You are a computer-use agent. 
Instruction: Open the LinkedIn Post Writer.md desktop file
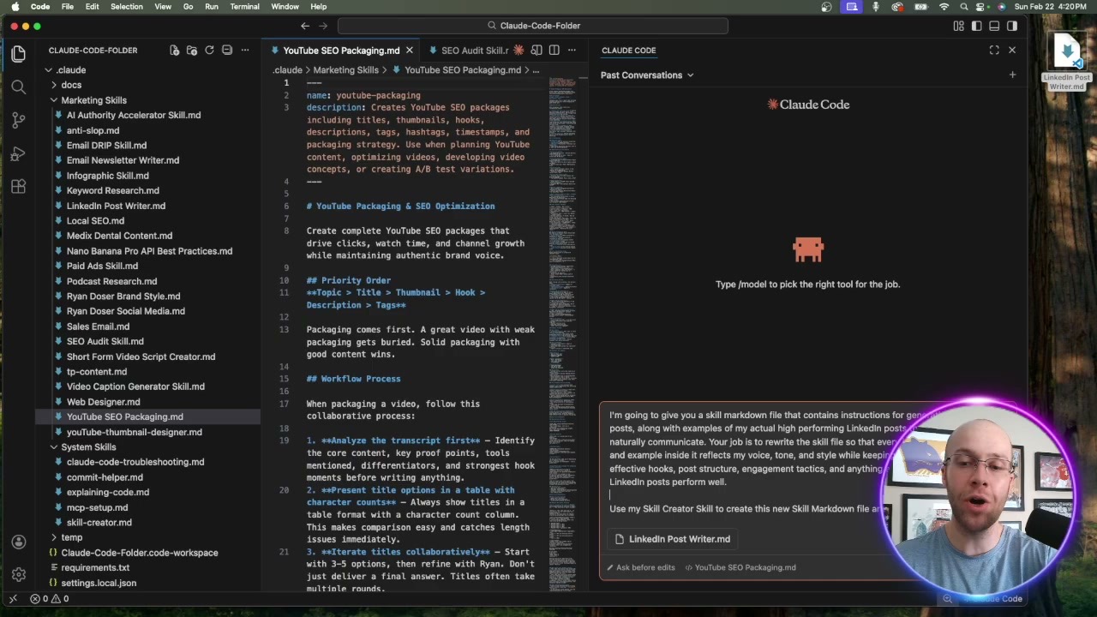1067,62
